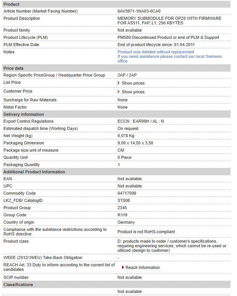Open 'Product was deleted without replacement' note
This screenshot has width=237, height=296.
click(x=156, y=52)
